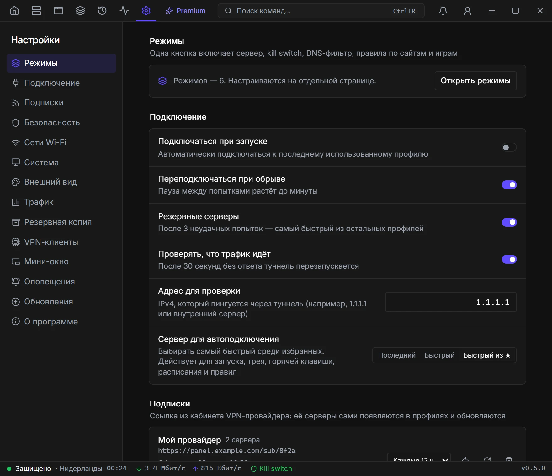This screenshot has height=476, width=552.
Task: Click Защищено status indicator
Action: tap(29, 468)
